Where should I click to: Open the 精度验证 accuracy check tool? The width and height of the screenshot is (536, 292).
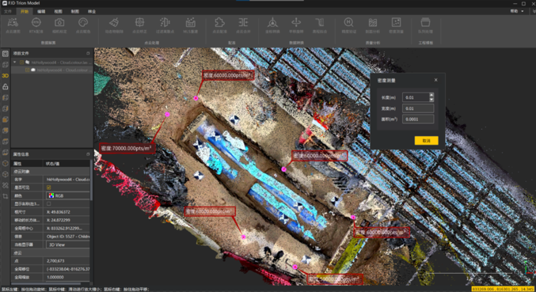pyautogui.click(x=348, y=25)
